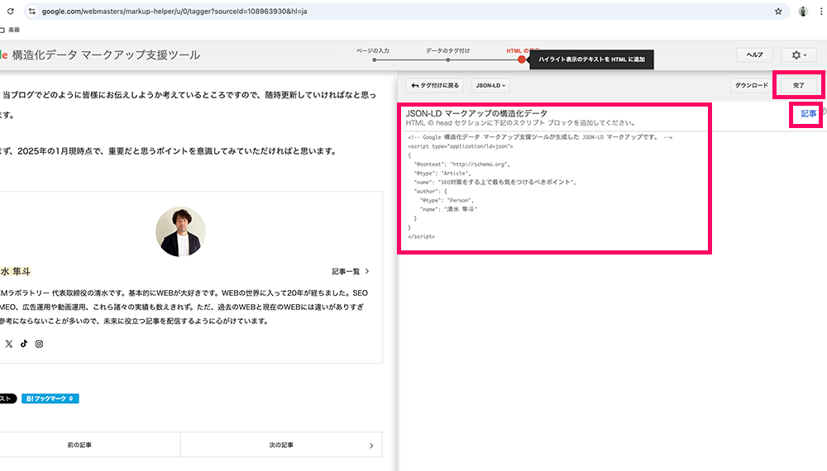Open the gear settings dropdown
Viewport: 827px width, 471px height.
[x=799, y=55]
